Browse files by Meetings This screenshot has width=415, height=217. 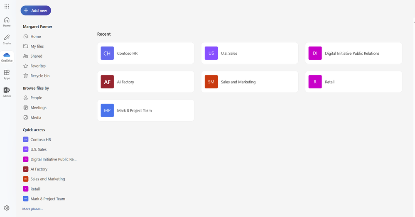38,107
